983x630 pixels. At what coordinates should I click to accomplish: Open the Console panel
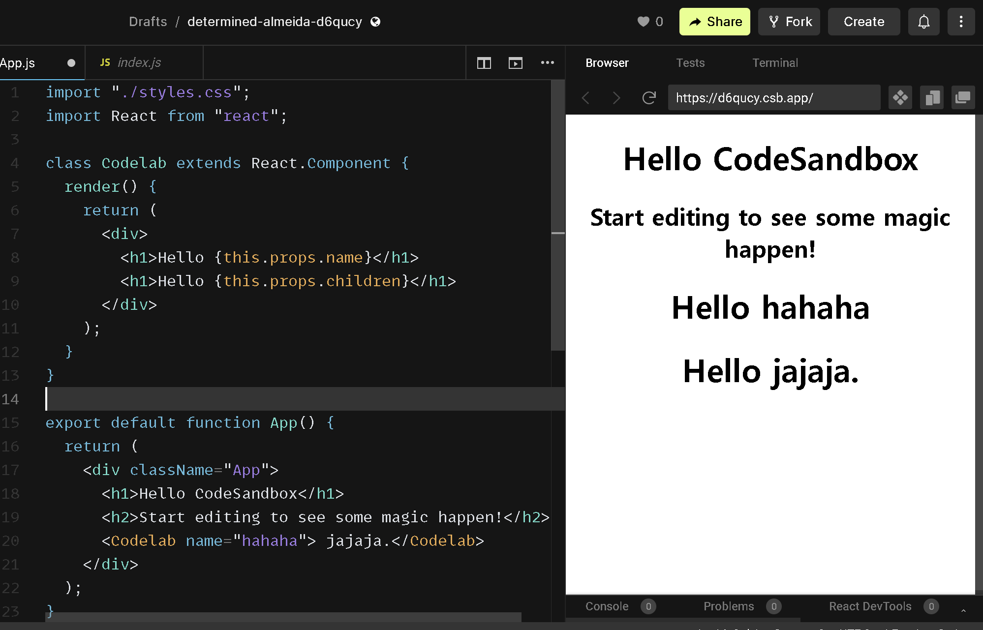tap(607, 606)
